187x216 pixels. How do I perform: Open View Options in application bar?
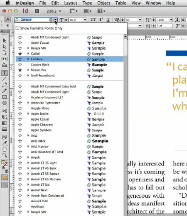(74, 11)
